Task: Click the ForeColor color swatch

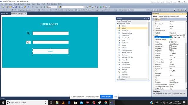Action: (x=170, y=37)
